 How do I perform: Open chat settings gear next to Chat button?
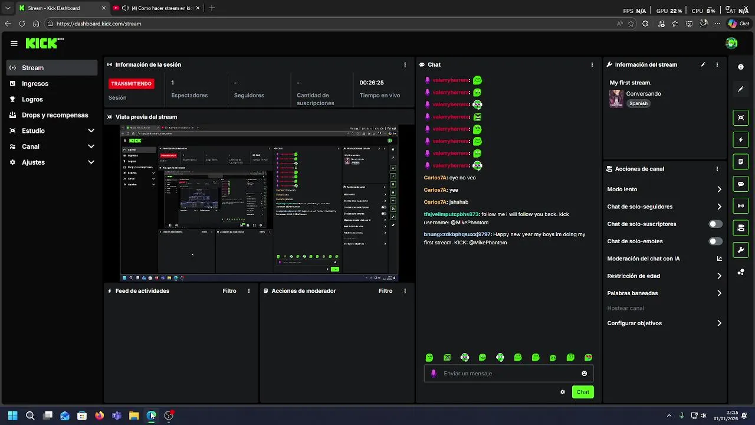(563, 392)
